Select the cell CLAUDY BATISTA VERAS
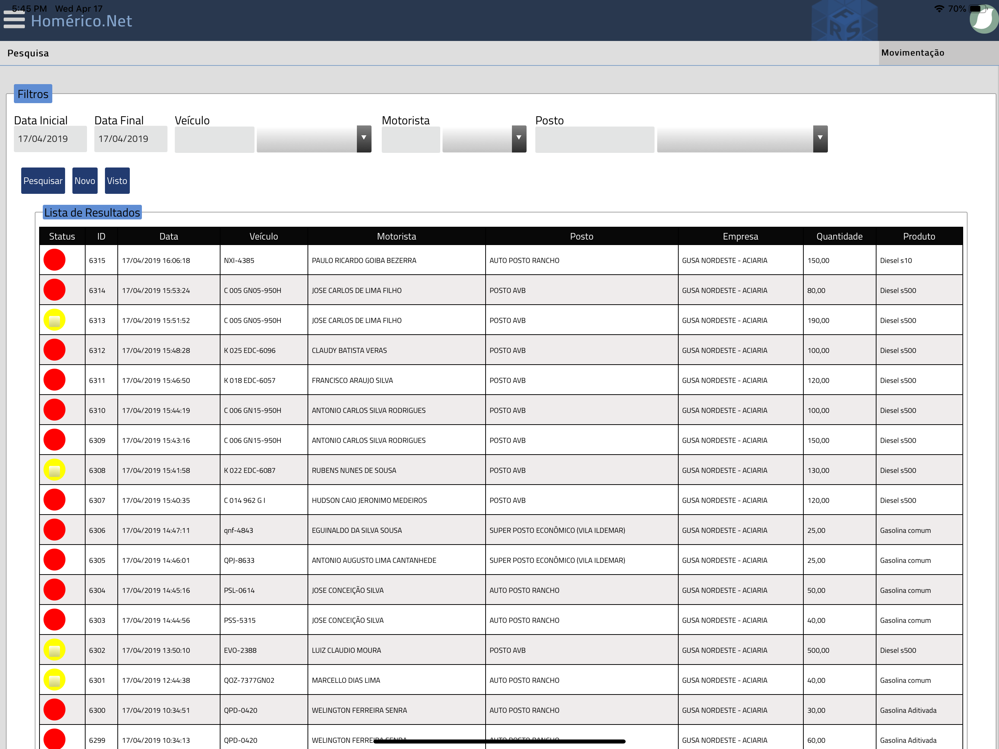Image resolution: width=999 pixels, height=749 pixels. coord(396,350)
